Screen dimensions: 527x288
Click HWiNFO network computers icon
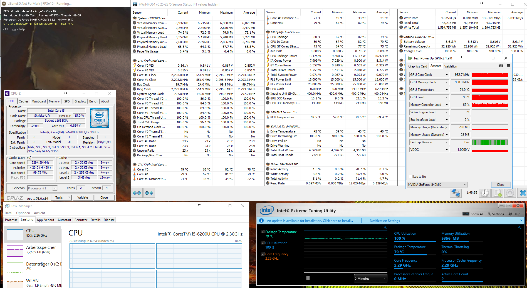pyautogui.click(x=456, y=193)
